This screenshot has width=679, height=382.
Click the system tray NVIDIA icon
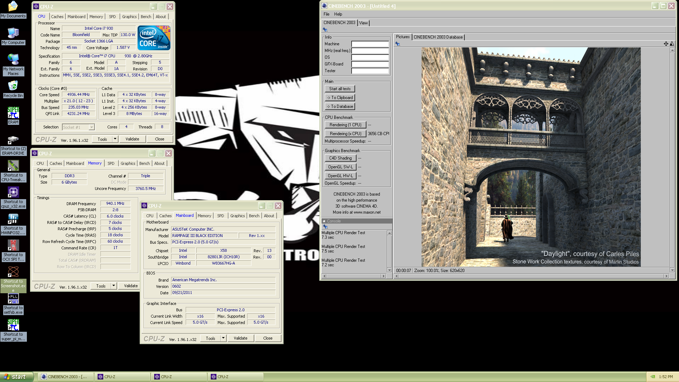click(x=653, y=377)
